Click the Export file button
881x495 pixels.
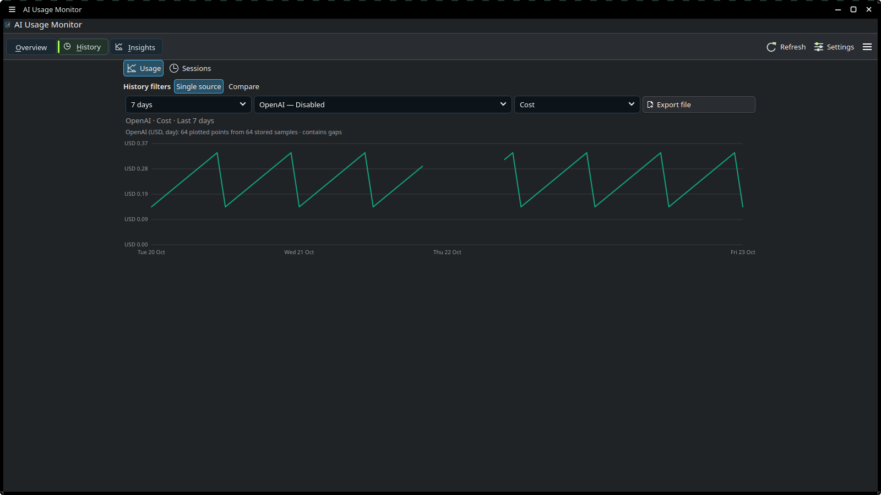(699, 105)
